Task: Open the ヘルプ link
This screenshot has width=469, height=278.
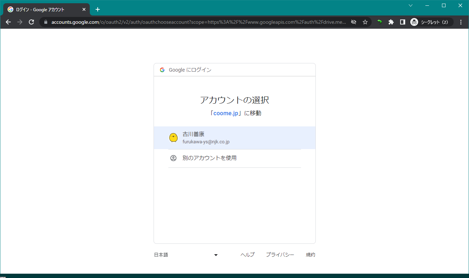Action: tap(247, 255)
